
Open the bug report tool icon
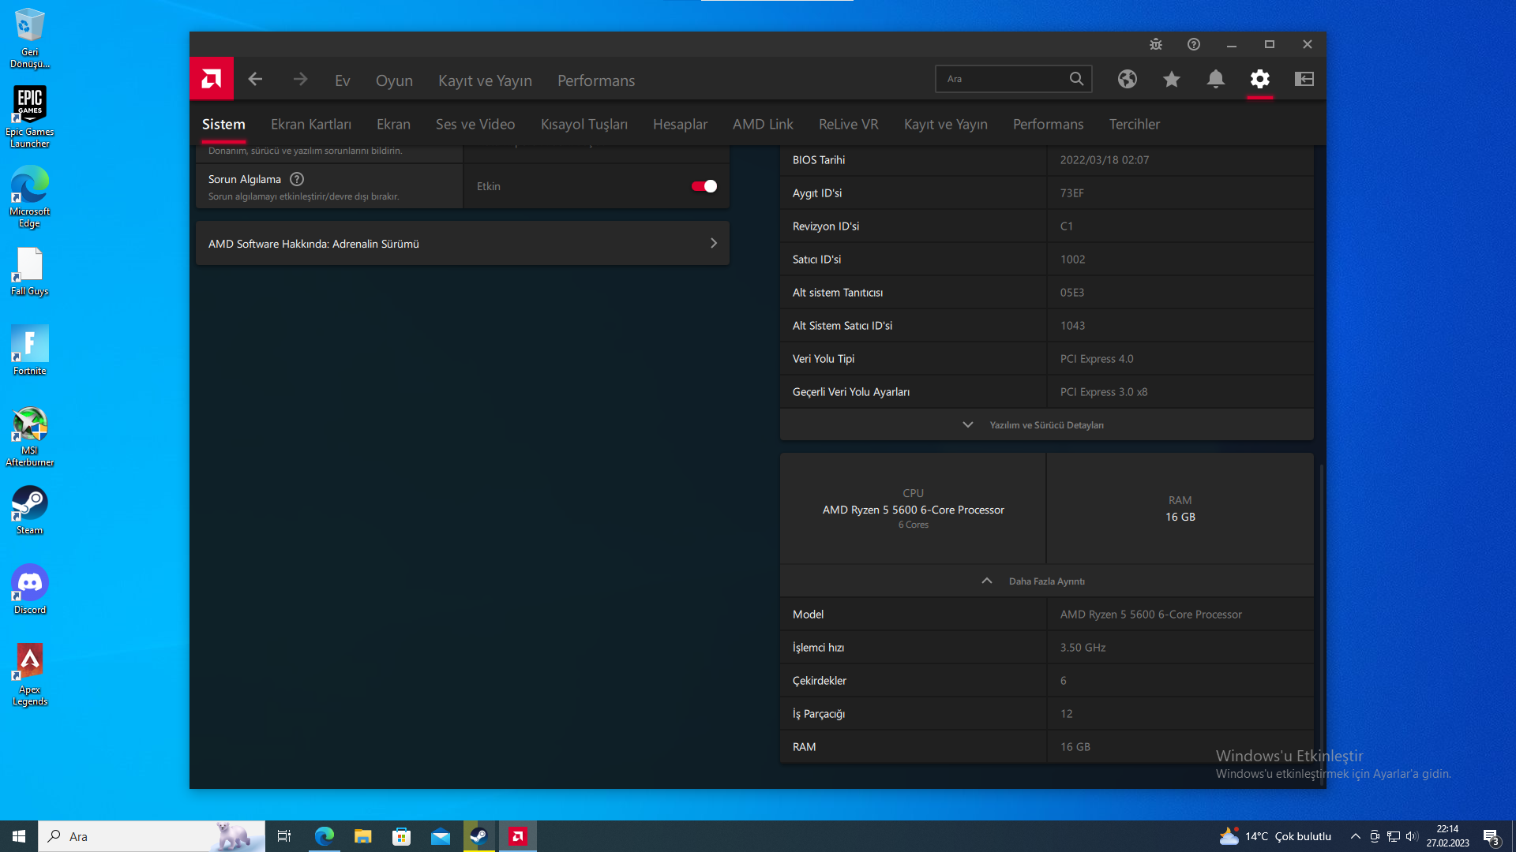1156,44
